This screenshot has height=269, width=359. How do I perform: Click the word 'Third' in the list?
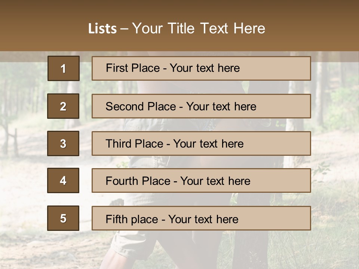tap(119, 144)
